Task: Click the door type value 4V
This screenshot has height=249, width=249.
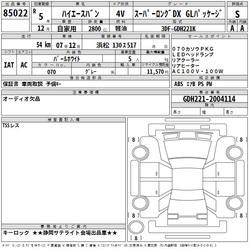Action: pos(120,14)
